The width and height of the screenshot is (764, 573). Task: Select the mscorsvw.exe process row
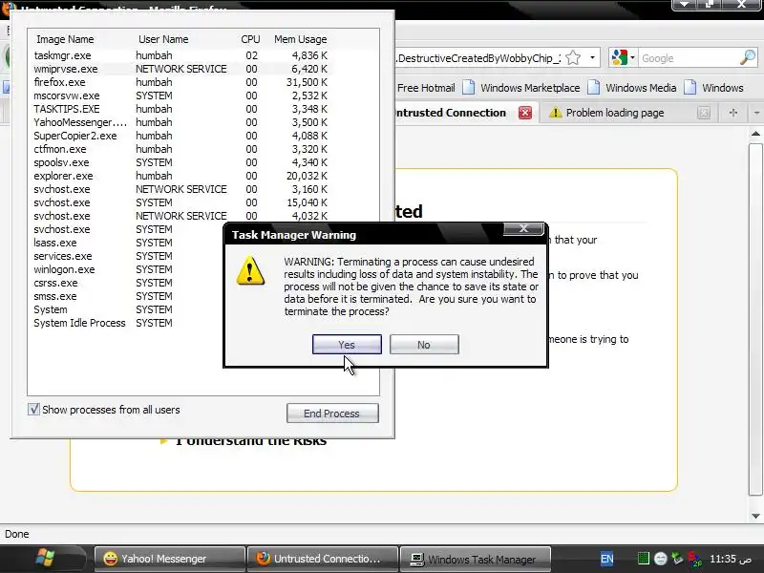[x=180, y=95]
